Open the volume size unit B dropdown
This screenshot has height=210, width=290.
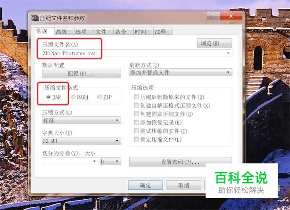coord(110,162)
